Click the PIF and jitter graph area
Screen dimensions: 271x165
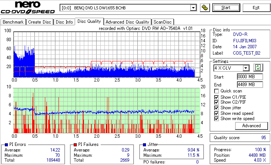pos(107,111)
